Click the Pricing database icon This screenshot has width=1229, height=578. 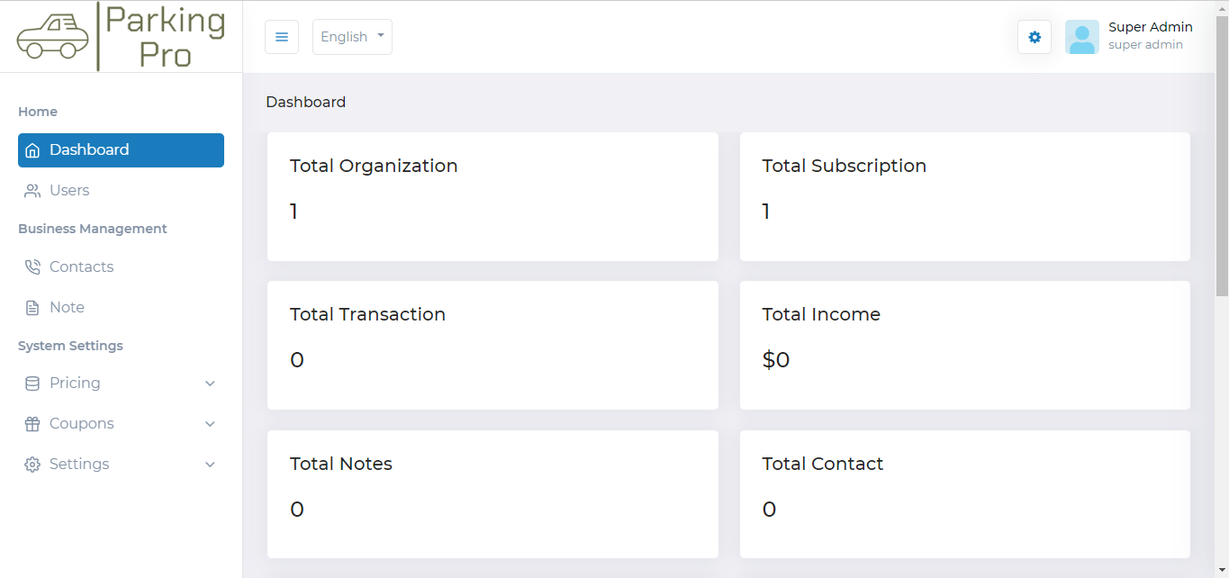tap(32, 384)
